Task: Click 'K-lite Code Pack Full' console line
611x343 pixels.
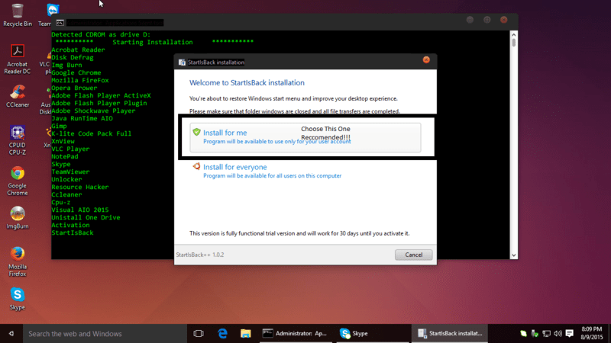Action: coord(91,133)
